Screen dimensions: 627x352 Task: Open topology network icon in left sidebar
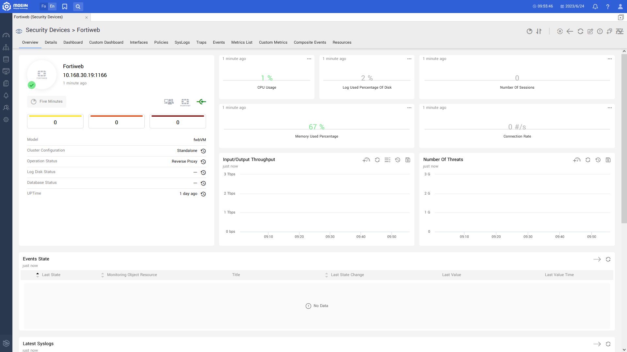(x=6, y=47)
